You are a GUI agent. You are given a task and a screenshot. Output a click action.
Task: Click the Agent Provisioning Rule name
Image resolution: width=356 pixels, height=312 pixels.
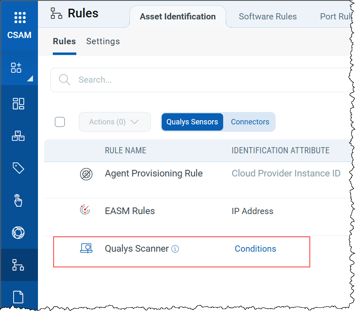153,174
